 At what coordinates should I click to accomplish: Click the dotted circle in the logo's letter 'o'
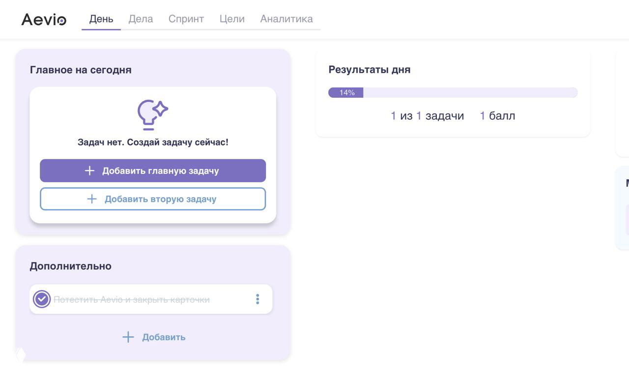(62, 20)
